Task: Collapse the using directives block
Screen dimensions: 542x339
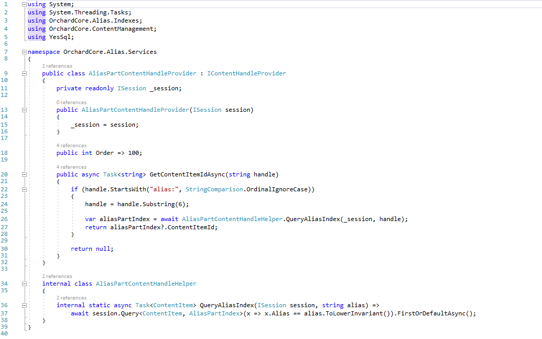Action: point(24,5)
